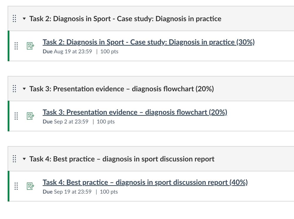Open Task 4 discussion report (40%) assignment link

point(145,182)
